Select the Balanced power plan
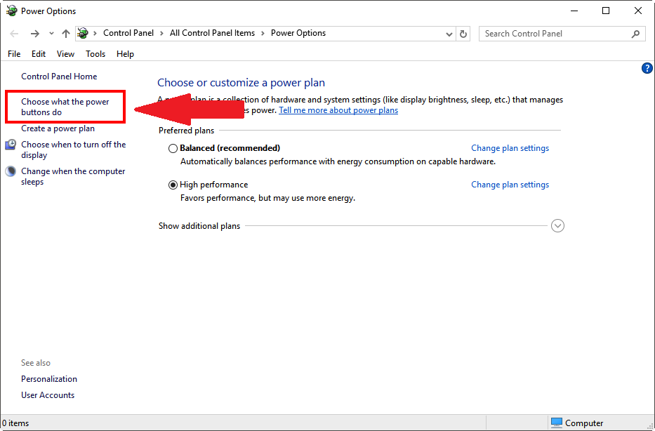 pyautogui.click(x=173, y=148)
